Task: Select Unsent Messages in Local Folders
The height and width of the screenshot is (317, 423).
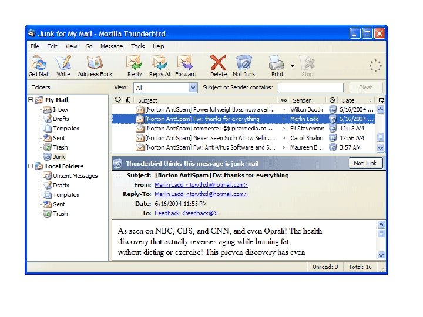Action: 70,176
